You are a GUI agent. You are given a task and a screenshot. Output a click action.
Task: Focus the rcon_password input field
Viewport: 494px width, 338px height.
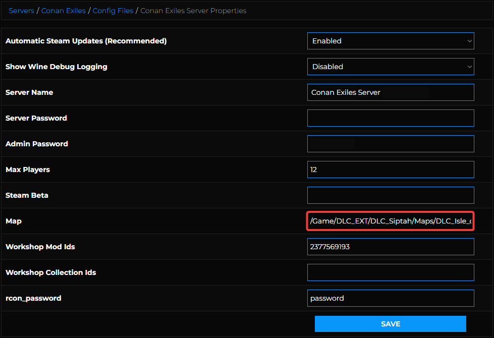(x=390, y=298)
